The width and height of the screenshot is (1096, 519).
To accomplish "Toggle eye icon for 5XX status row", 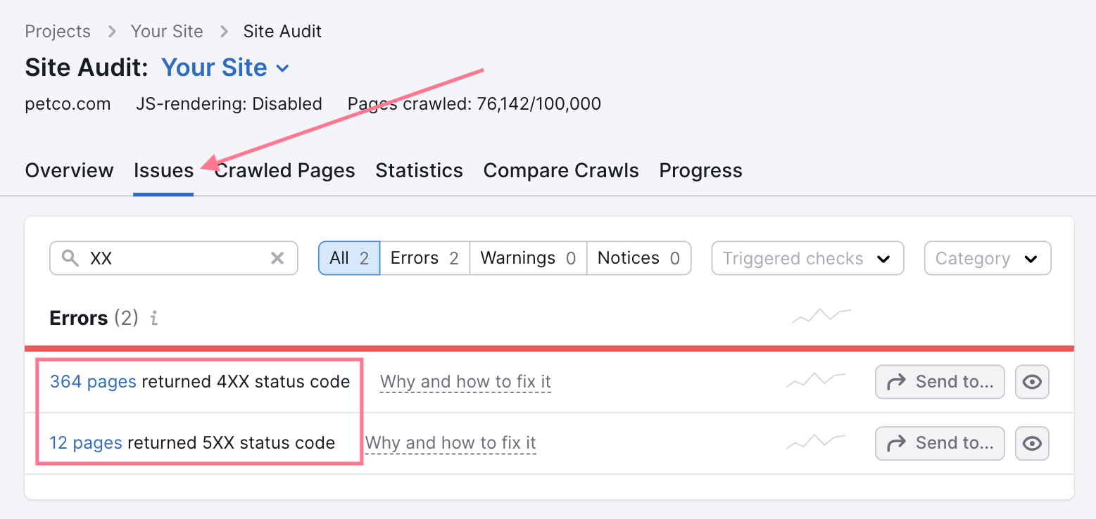I will click(x=1032, y=443).
